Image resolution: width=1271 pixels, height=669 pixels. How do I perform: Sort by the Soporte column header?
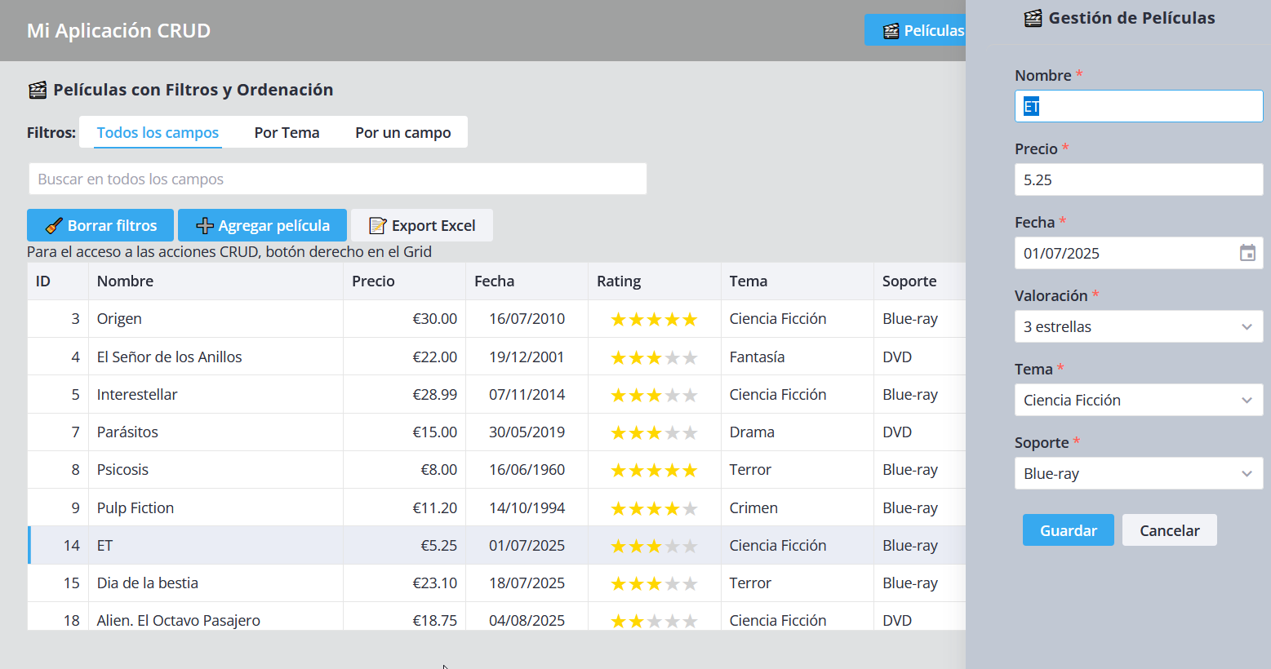coord(919,281)
